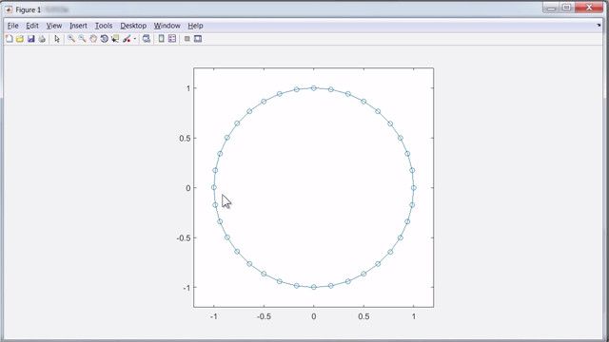Open file using the folder icon
Viewport: 609px width, 342px height.
(20, 39)
